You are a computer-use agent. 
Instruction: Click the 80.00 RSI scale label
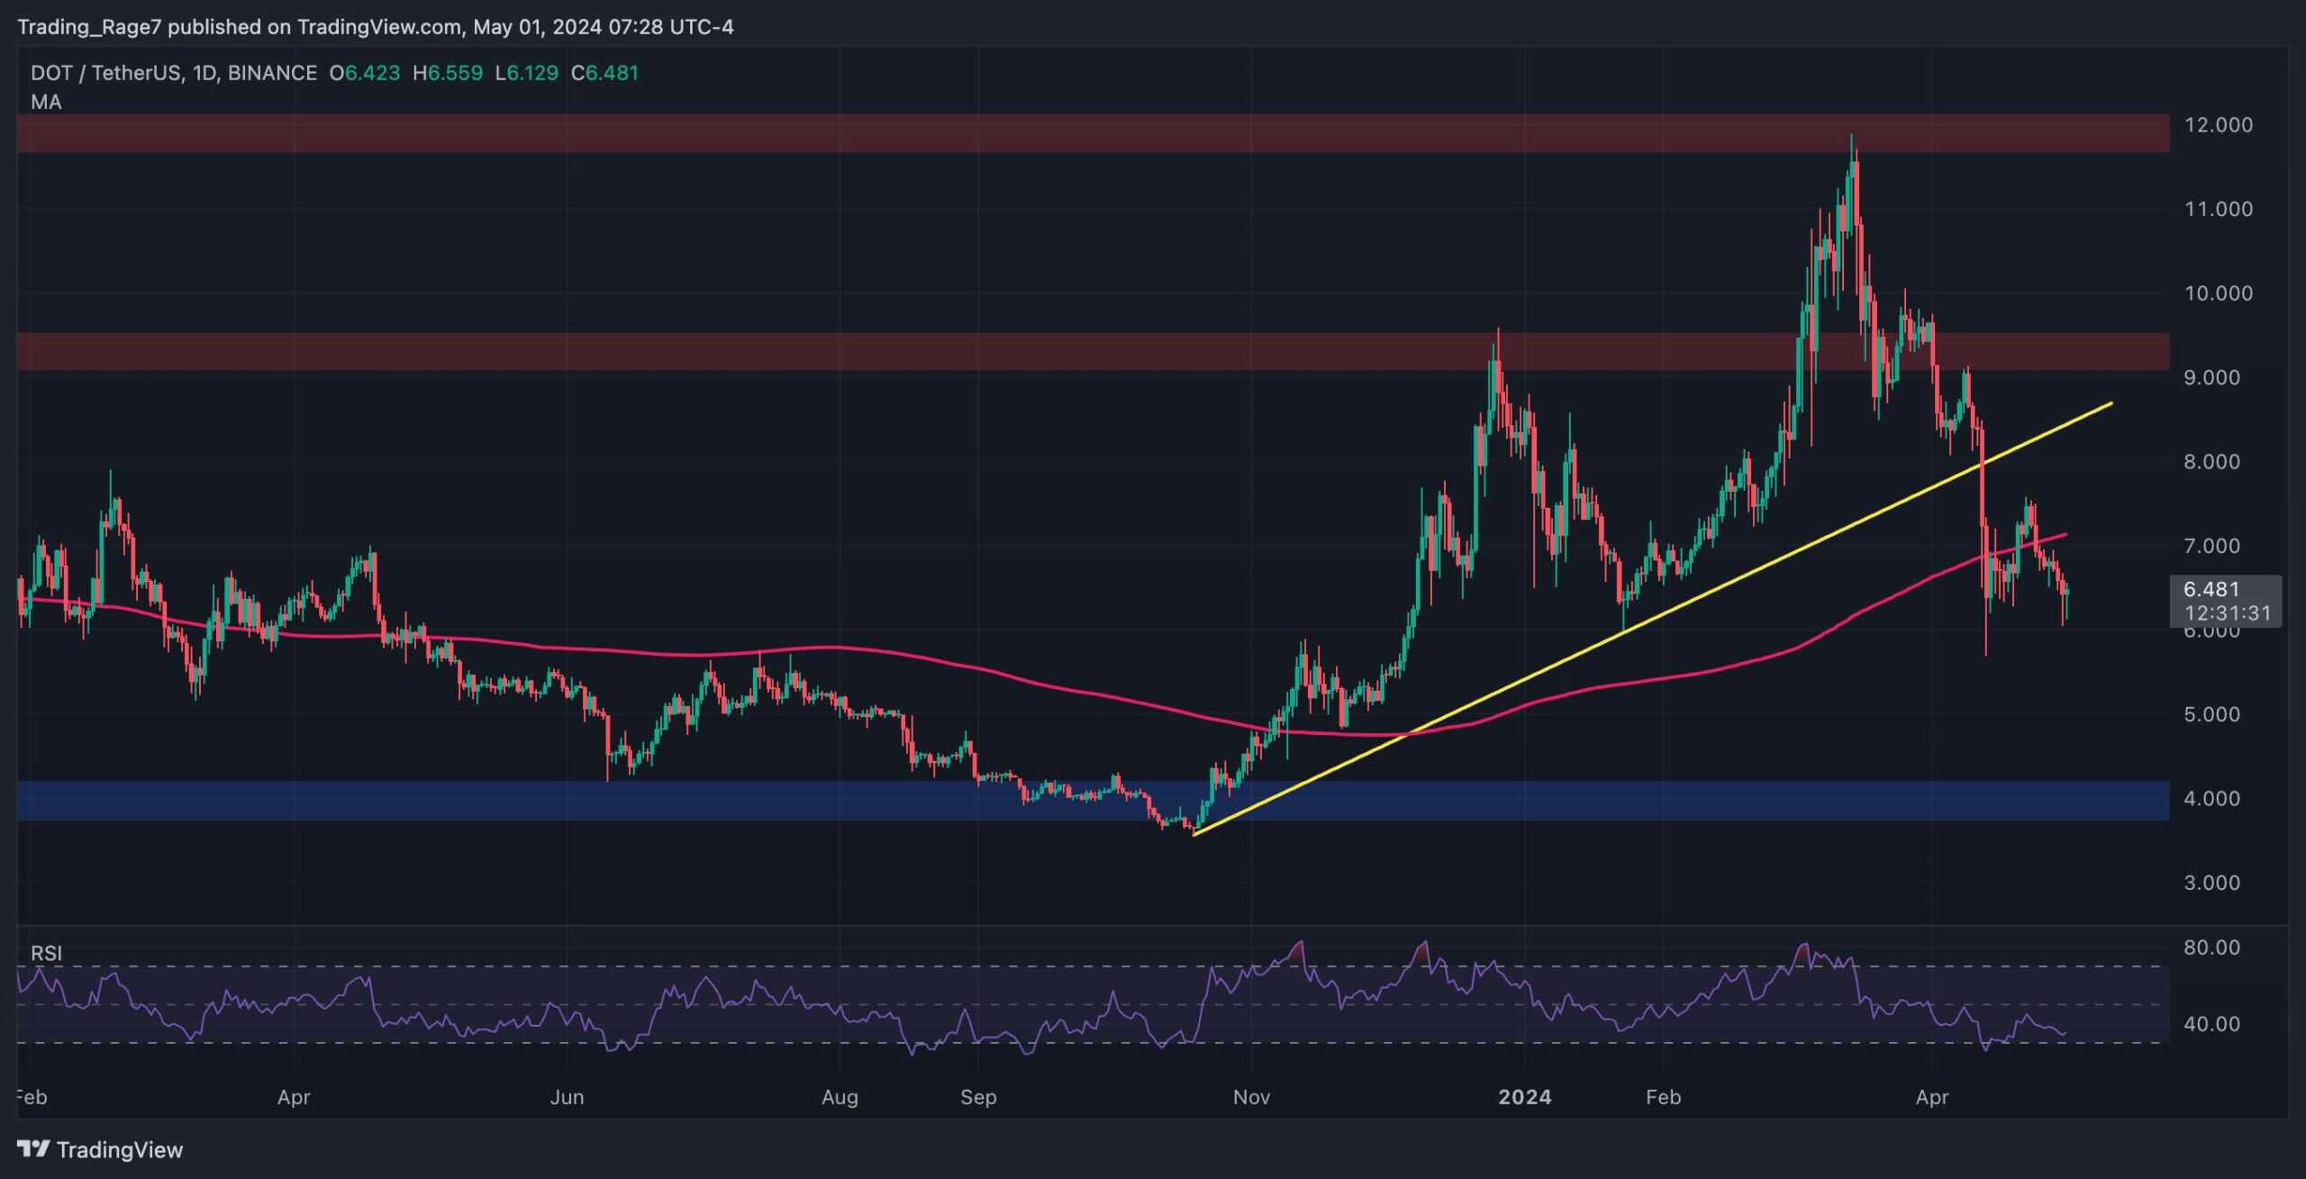[x=2211, y=947]
